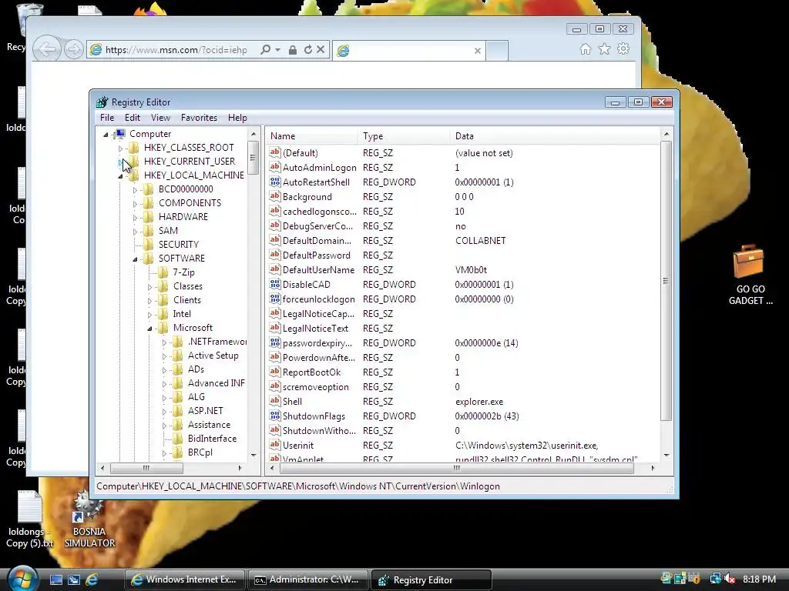Click the explorer.exe data cell

point(479,402)
